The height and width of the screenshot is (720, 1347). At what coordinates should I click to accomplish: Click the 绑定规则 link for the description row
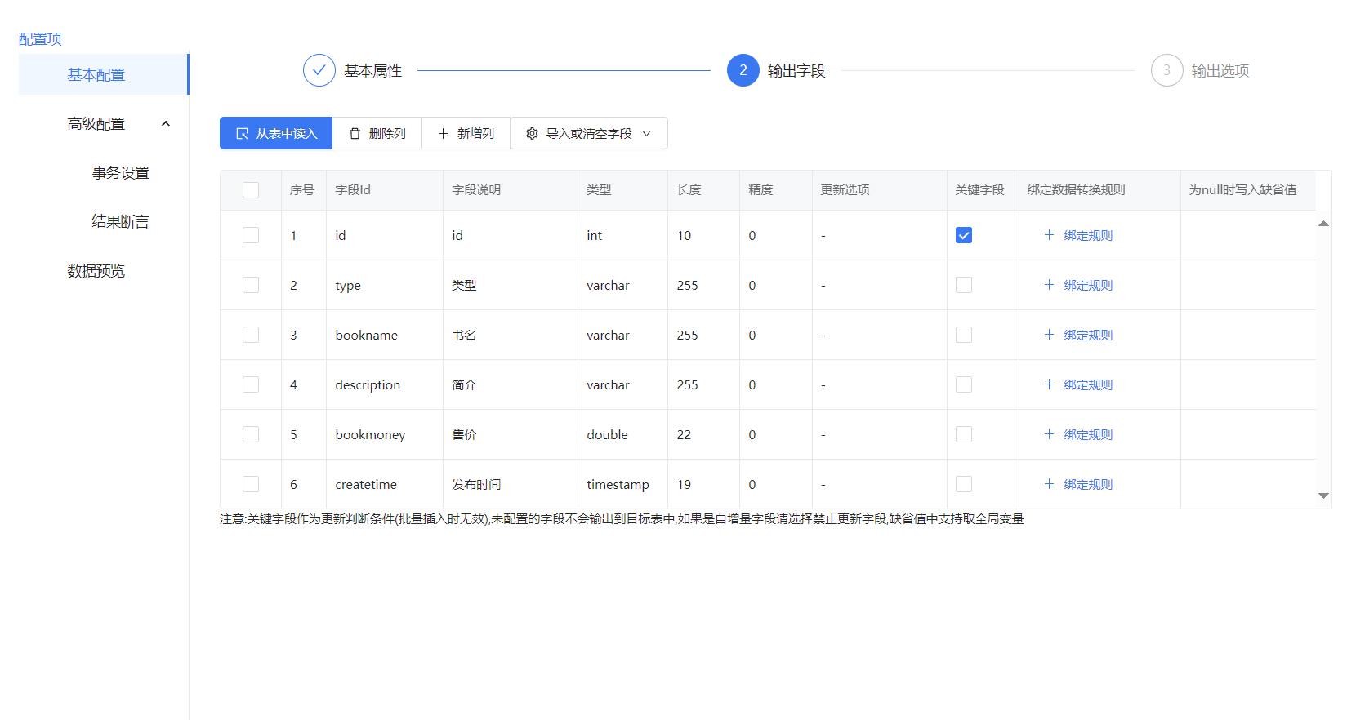(x=1088, y=384)
